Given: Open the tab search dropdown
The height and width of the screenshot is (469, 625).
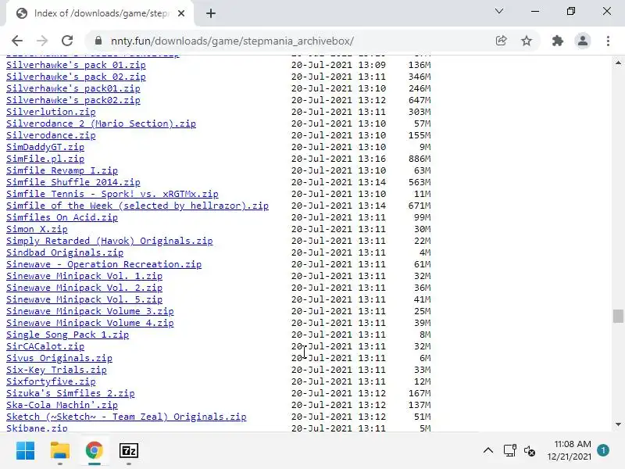Looking at the screenshot, I should 499,11.
